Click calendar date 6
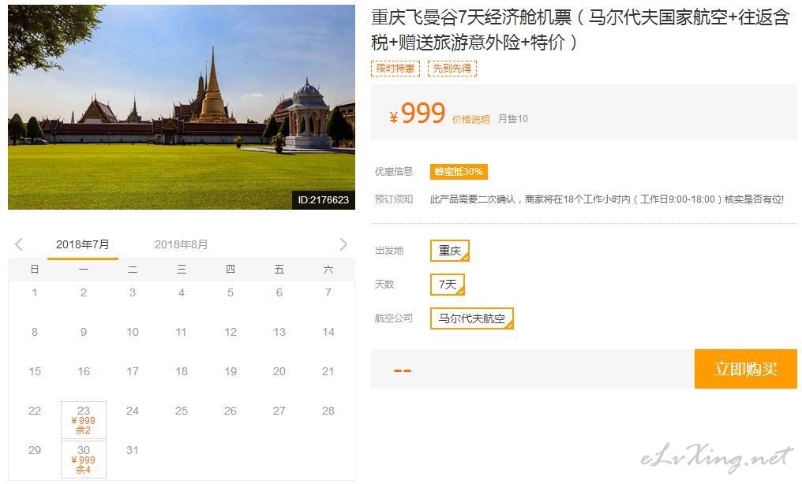 pyautogui.click(x=279, y=292)
